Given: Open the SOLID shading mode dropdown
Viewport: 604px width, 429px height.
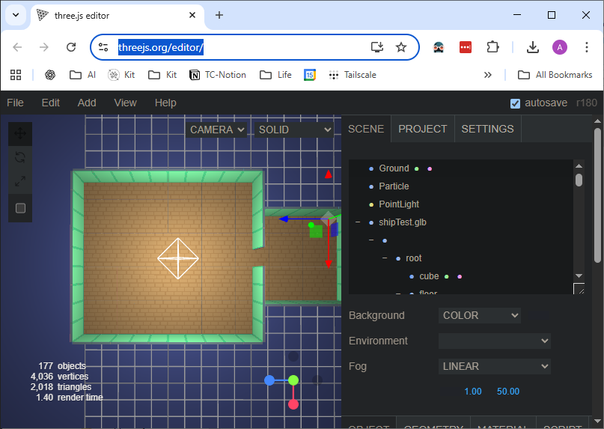Looking at the screenshot, I should 294,130.
